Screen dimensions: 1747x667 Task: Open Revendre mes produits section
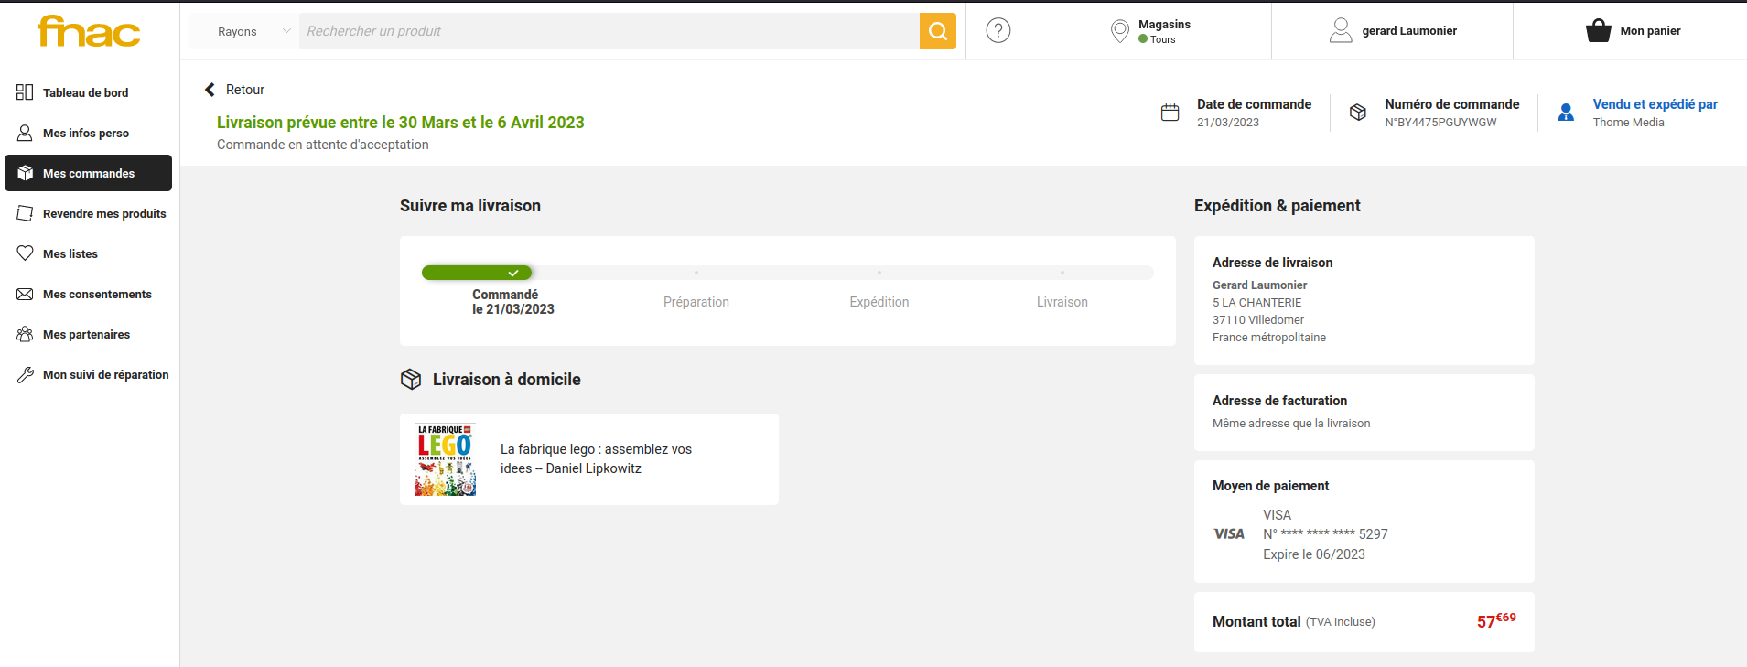click(x=104, y=213)
